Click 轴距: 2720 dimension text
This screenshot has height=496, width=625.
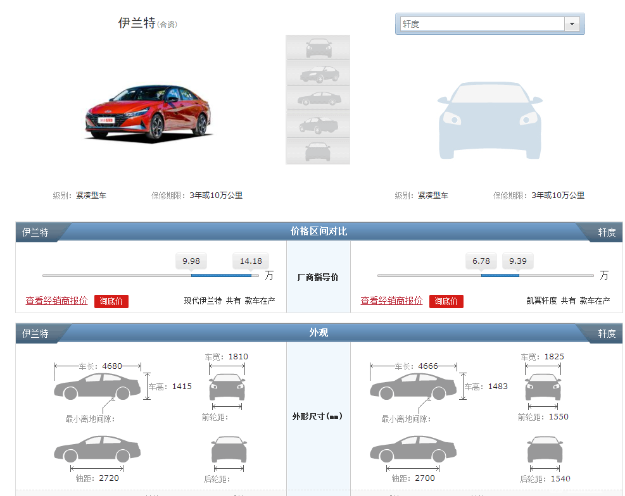click(98, 478)
